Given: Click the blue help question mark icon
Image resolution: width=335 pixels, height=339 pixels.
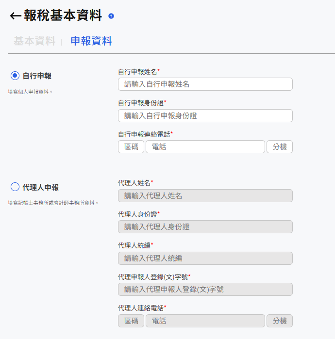Looking at the screenshot, I should [x=111, y=16].
